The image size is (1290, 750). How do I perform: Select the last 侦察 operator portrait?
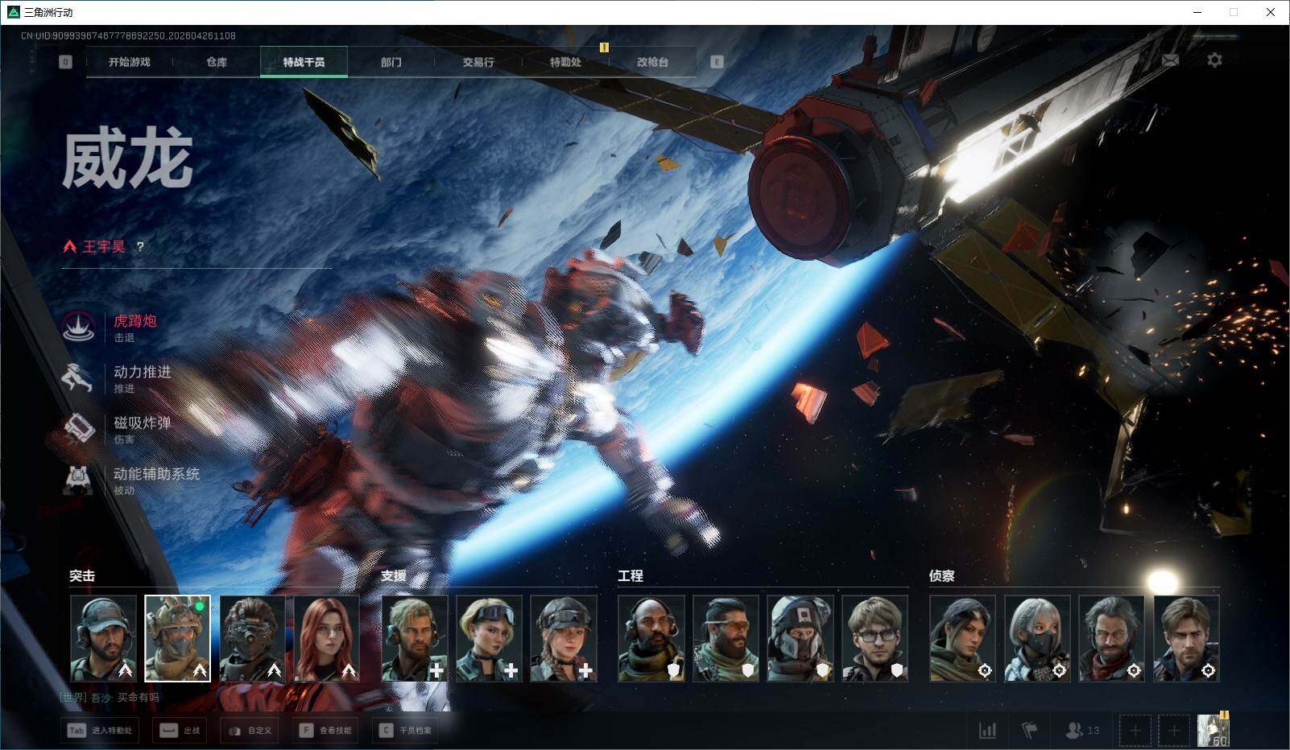pos(1186,638)
